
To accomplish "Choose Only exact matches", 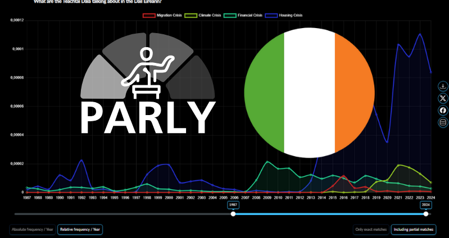I will pyautogui.click(x=370, y=229).
